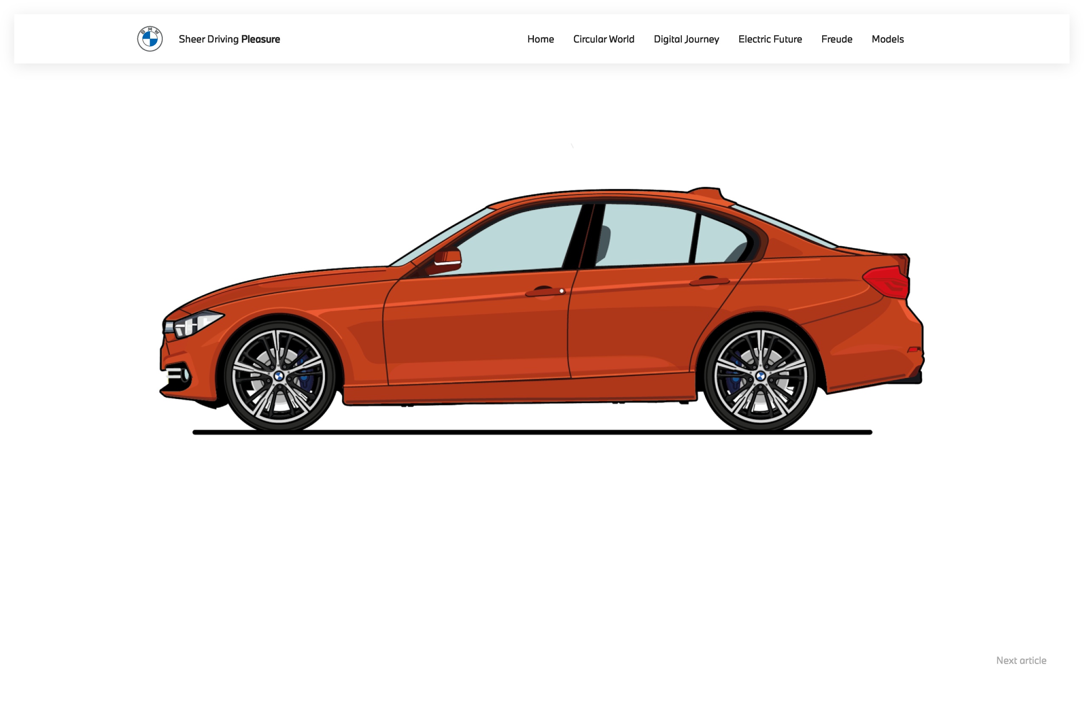Go to the Circular World section
The width and height of the screenshot is (1084, 701).
[604, 39]
